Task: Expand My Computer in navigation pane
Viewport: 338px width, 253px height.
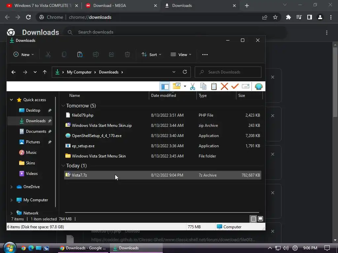Action: tap(12, 200)
